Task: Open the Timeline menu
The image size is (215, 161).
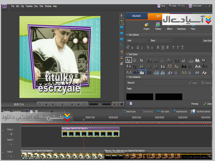Action: point(29,6)
